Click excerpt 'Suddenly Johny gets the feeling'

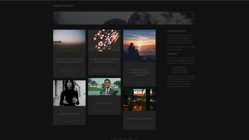[x=104, y=71]
